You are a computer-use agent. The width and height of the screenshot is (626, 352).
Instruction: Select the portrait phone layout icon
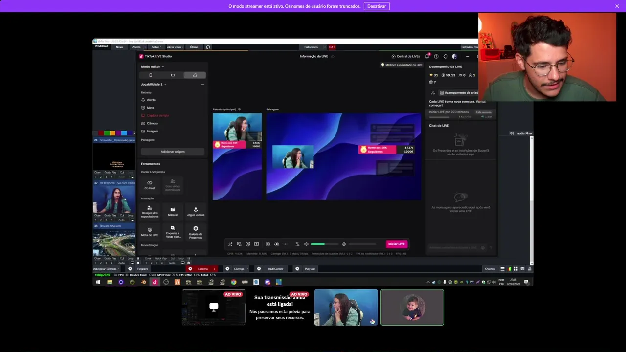click(x=150, y=75)
